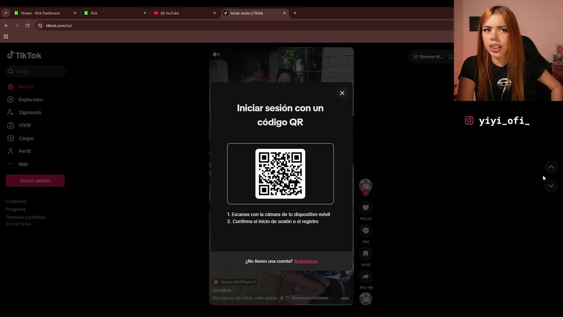Switch to Stream - Kick Dashboard tab
The image size is (563, 317).
(40, 13)
